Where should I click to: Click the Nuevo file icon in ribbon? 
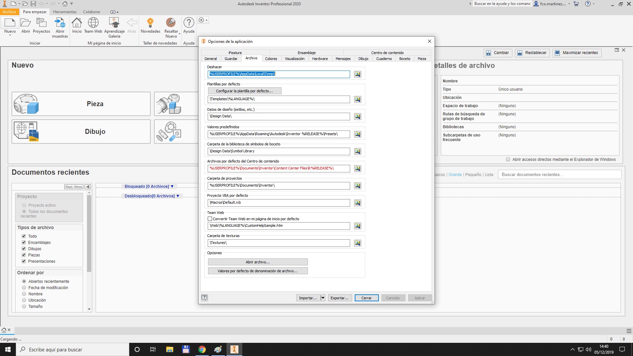point(10,23)
